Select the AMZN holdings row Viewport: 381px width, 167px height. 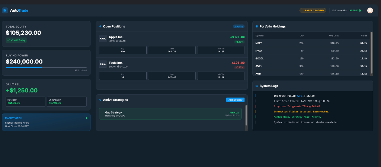pos(311,66)
